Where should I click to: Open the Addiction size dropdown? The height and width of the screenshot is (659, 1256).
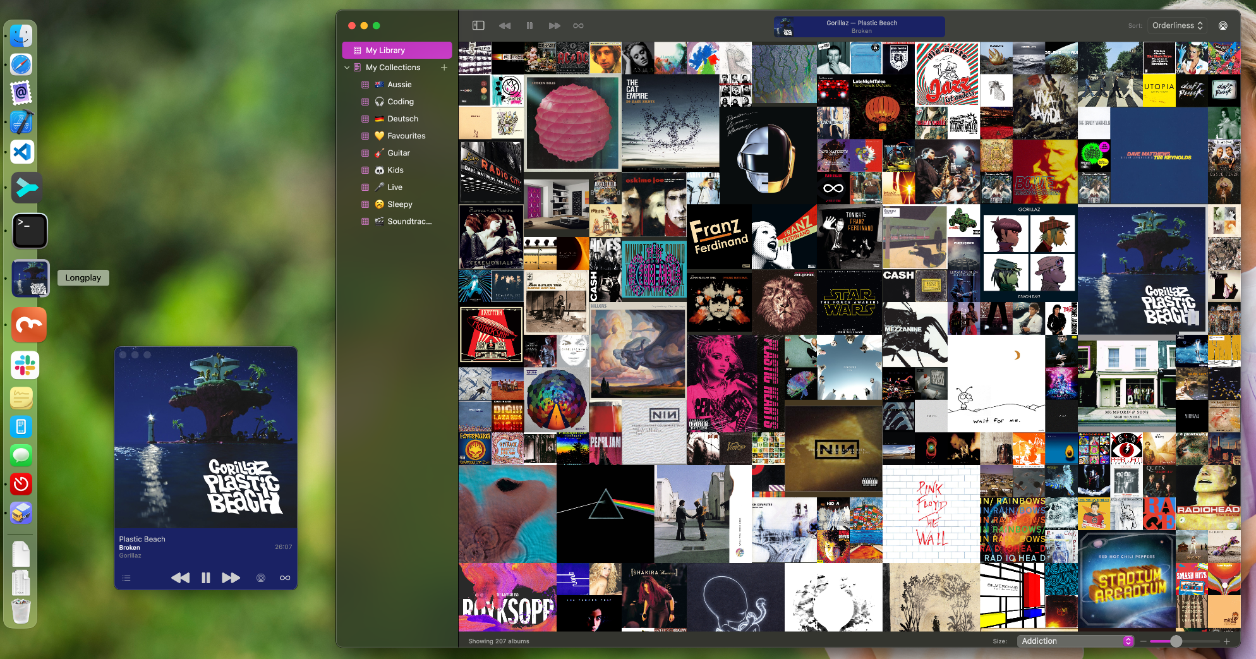pyautogui.click(x=1076, y=641)
